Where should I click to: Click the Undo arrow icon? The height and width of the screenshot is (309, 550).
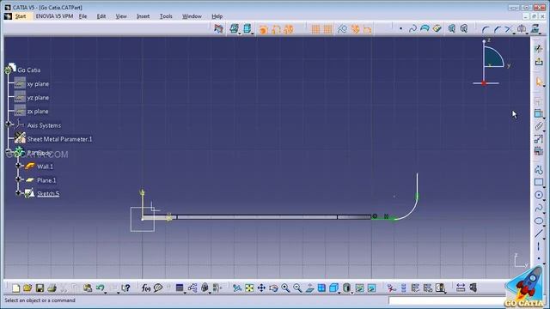pos(100,288)
